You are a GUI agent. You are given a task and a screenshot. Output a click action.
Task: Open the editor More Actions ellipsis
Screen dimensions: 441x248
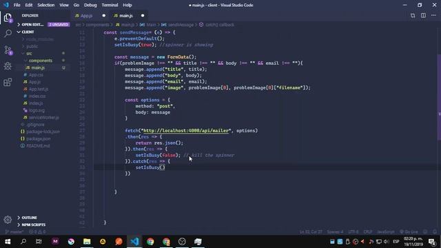433,15
